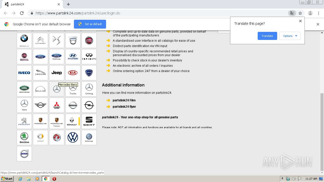Open the Opel lightning logo catalog

pyautogui.click(x=89, y=105)
